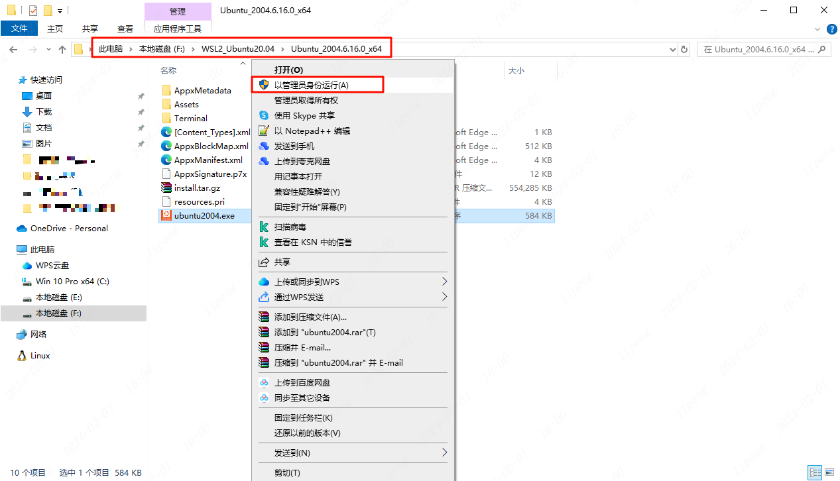The image size is (840, 481).
Task: Click the install.tar.gz archive icon
Action: (166, 187)
